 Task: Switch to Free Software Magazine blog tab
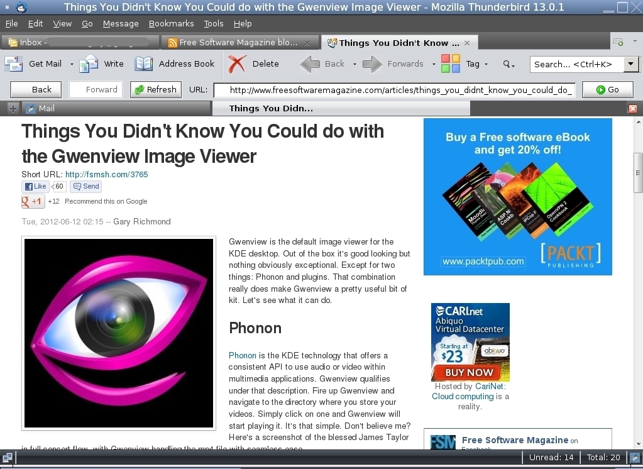239,42
